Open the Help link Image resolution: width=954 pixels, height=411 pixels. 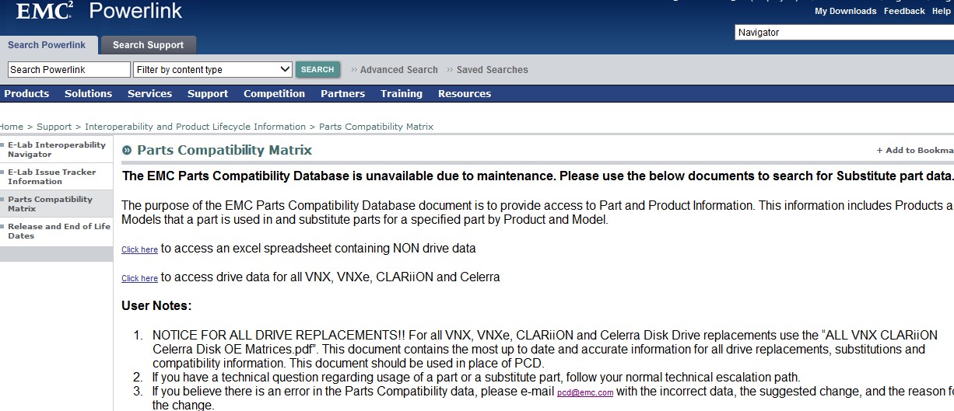pos(941,12)
